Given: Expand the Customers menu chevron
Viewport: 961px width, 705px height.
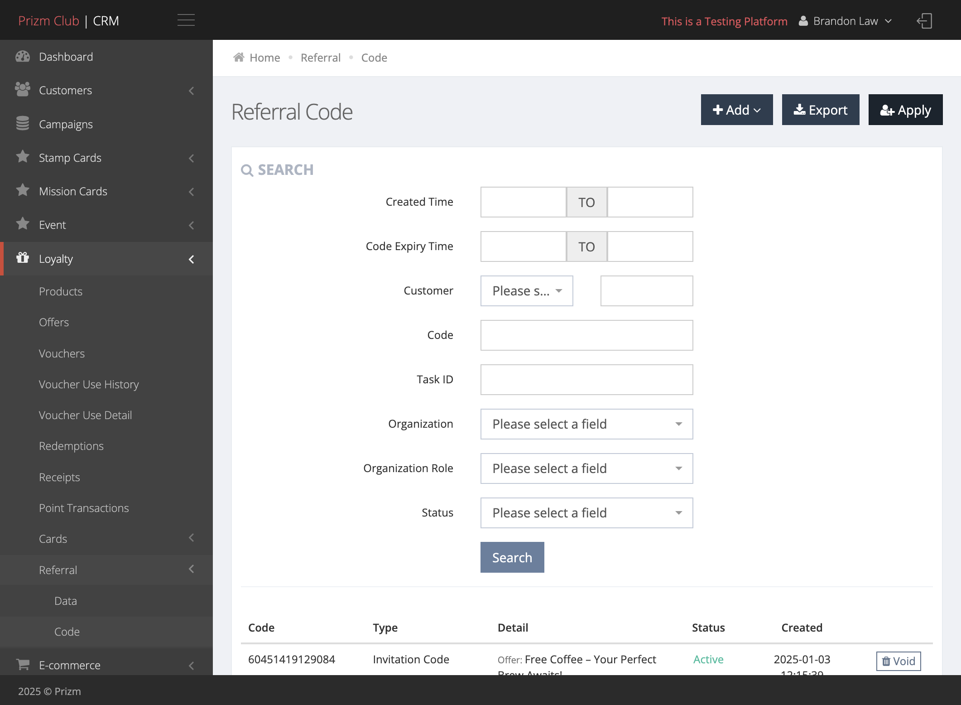Looking at the screenshot, I should (x=192, y=91).
